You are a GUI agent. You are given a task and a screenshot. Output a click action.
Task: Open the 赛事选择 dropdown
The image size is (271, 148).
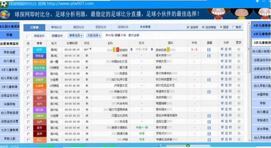pos(75,35)
